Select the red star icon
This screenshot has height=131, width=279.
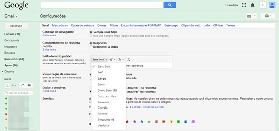pyautogui.click(x=127, y=122)
